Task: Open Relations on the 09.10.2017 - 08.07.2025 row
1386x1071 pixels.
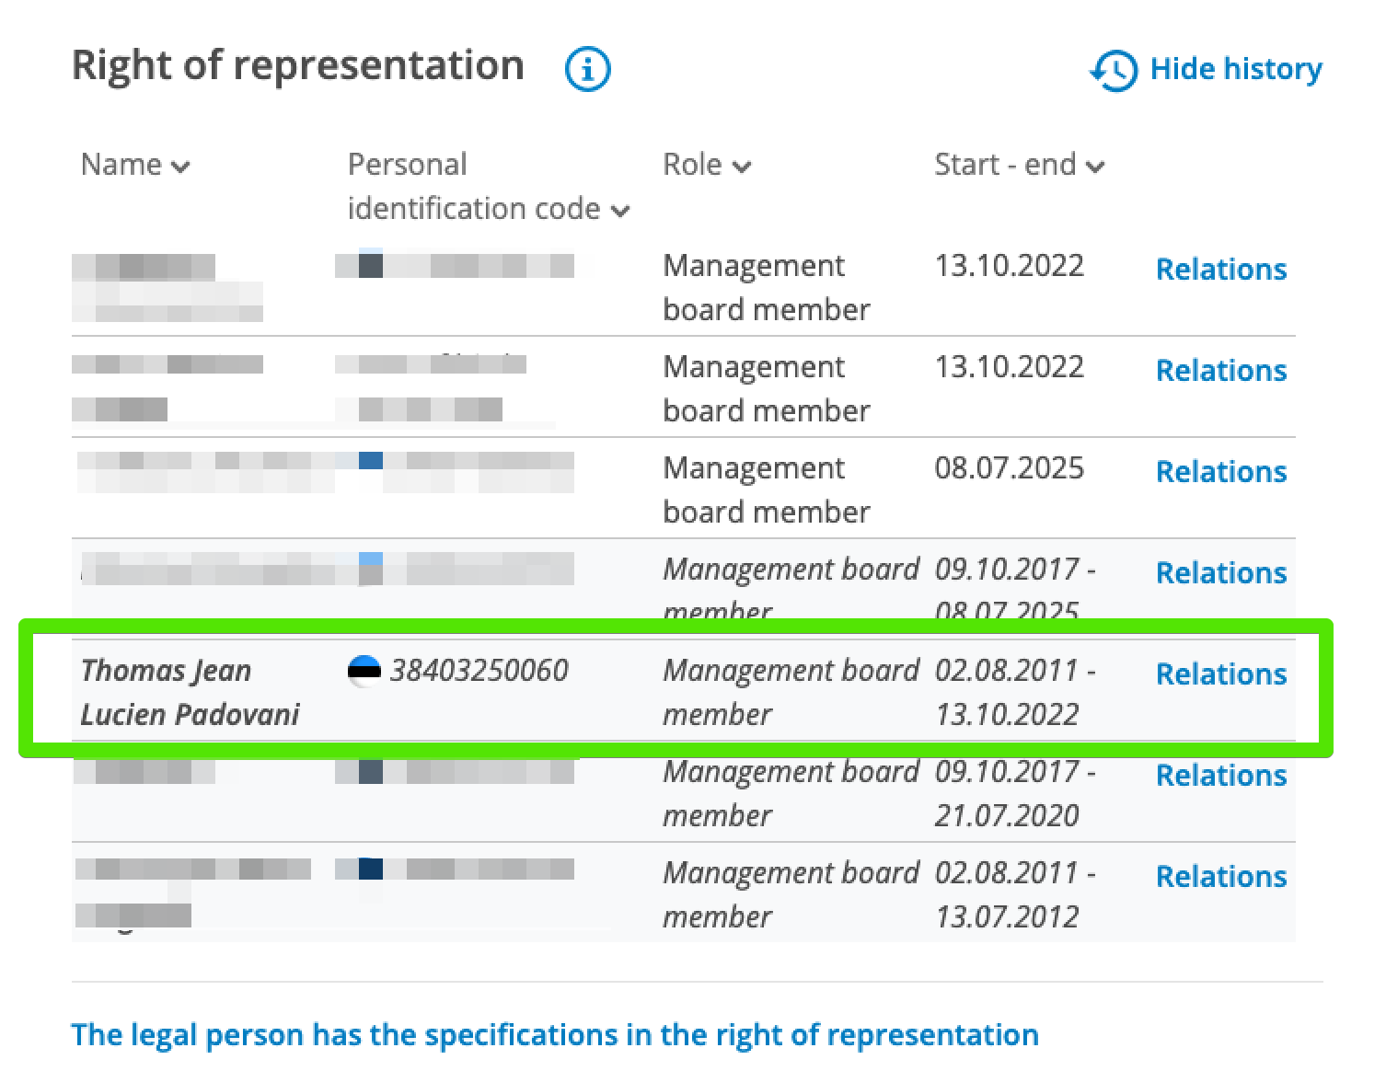Action: pyautogui.click(x=1220, y=572)
